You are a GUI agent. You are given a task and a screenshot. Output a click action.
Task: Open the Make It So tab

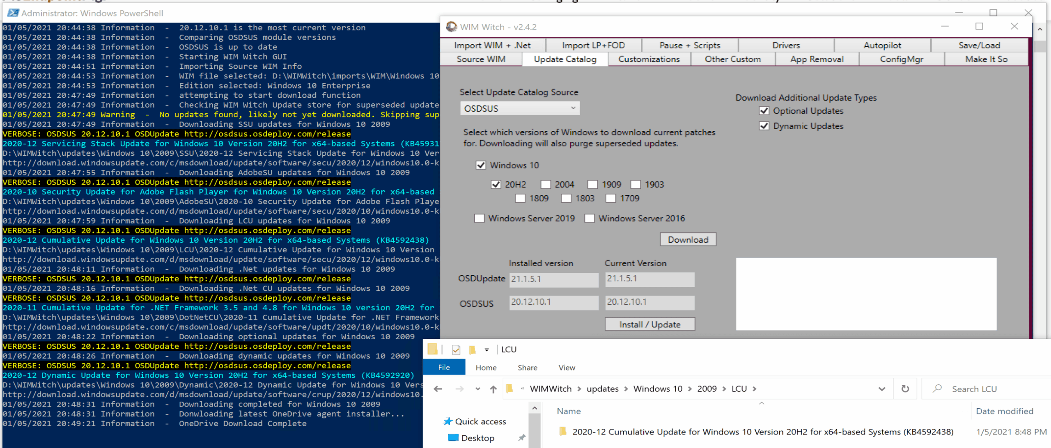[x=986, y=59]
